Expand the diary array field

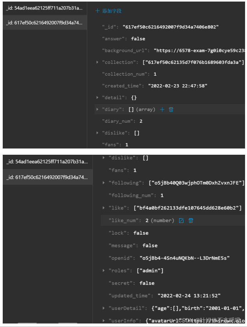[97, 110]
